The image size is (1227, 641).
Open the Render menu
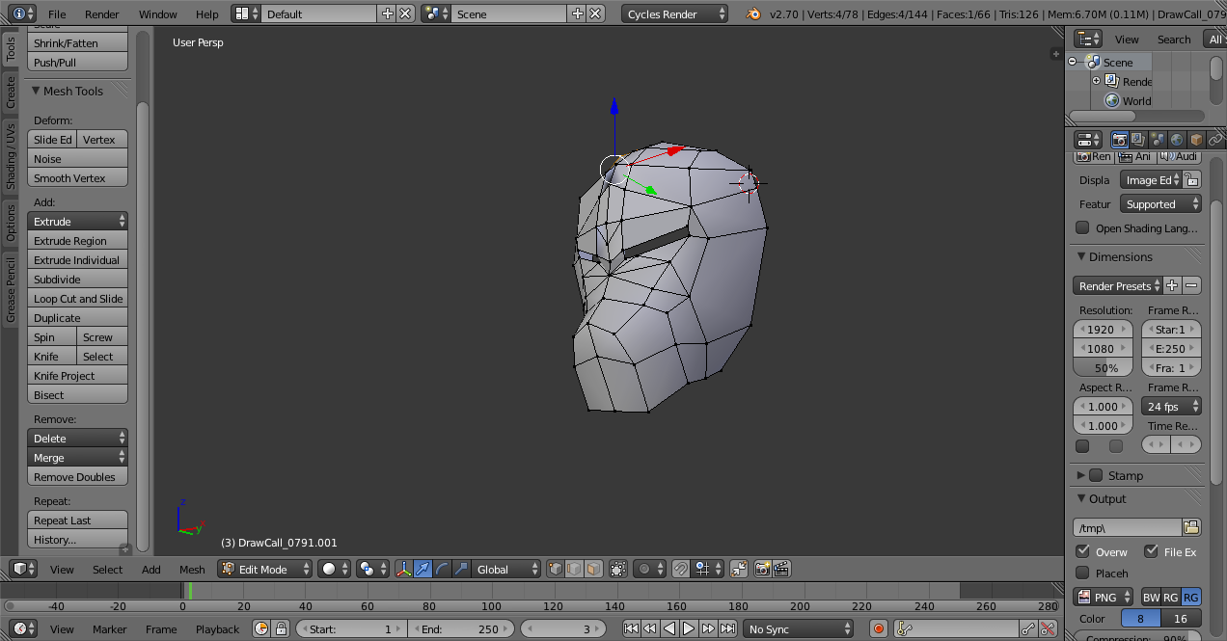[x=101, y=13]
